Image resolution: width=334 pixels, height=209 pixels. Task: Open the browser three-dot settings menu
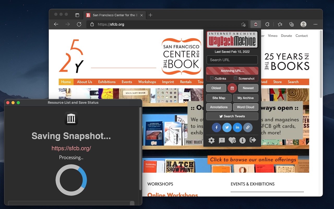(315, 24)
